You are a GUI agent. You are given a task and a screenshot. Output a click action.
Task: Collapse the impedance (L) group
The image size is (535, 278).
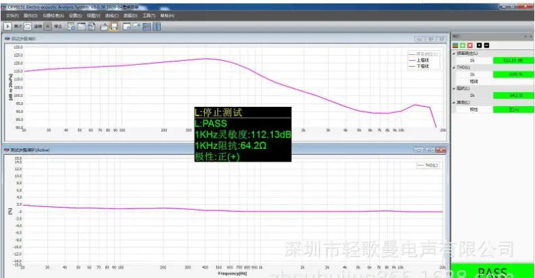click(x=454, y=89)
